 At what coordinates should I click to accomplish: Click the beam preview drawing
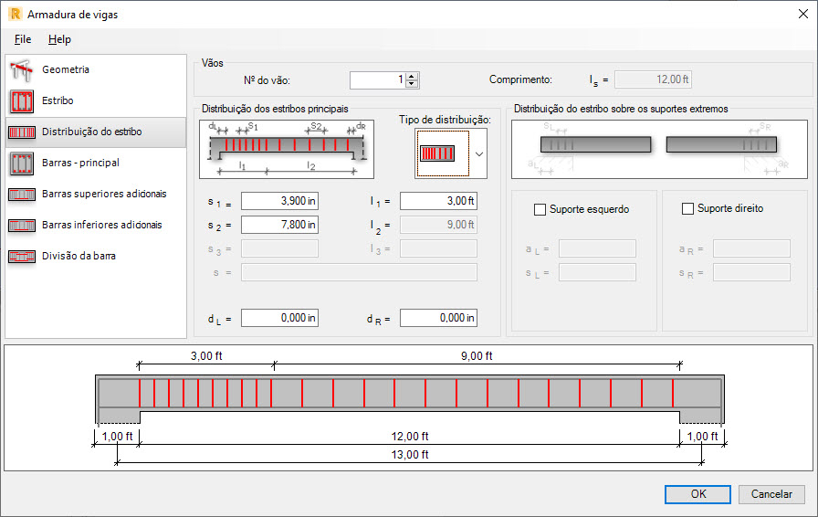410,399
